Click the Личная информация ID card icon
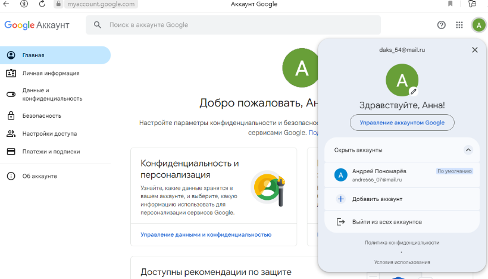The image size is (488, 279). (x=11, y=73)
